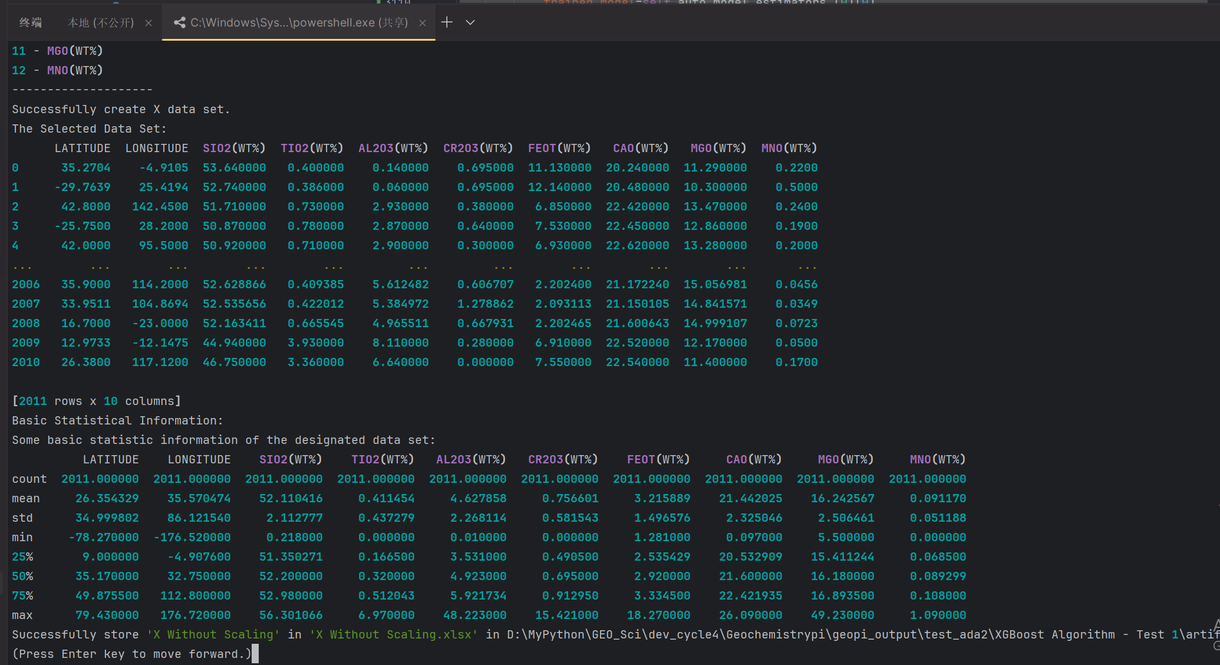
Task: Click the '(Press Enter key to move forward.)' prompt line
Action: 131,654
